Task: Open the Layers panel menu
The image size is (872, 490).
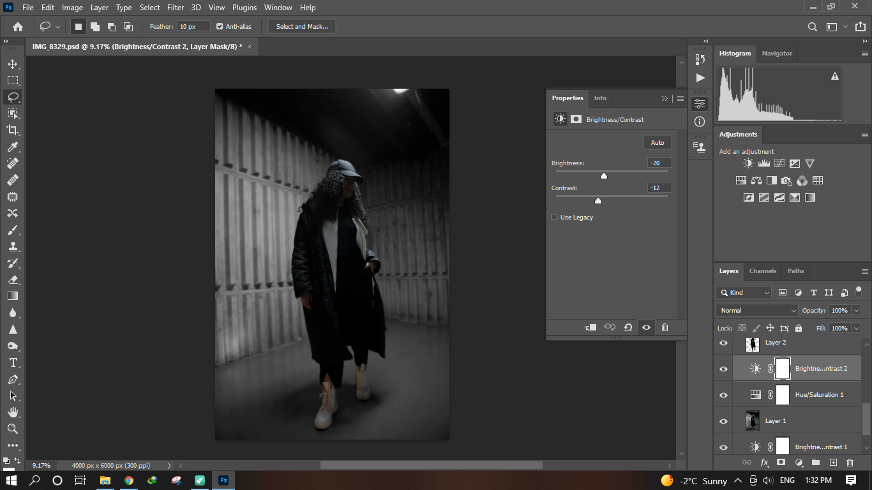Action: pos(865,271)
